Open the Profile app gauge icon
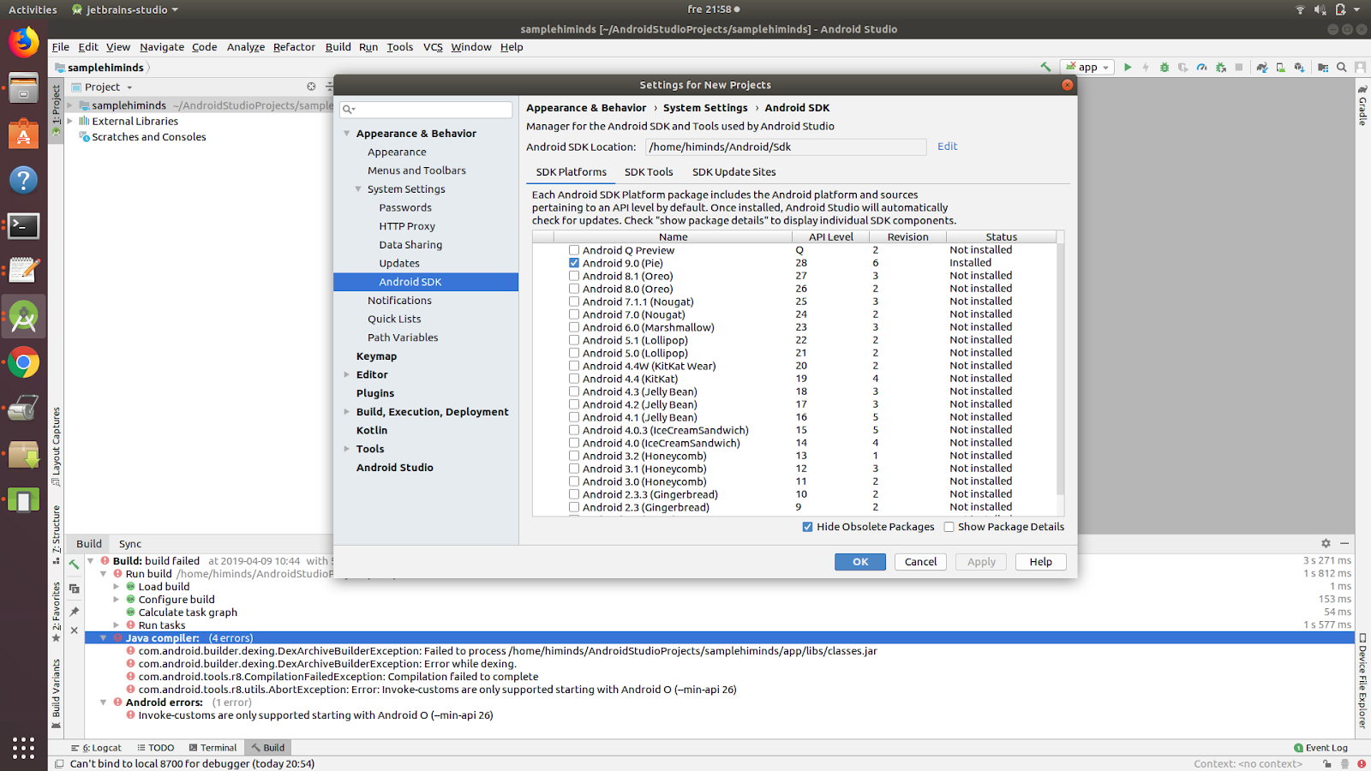This screenshot has width=1371, height=771. coord(1201,67)
